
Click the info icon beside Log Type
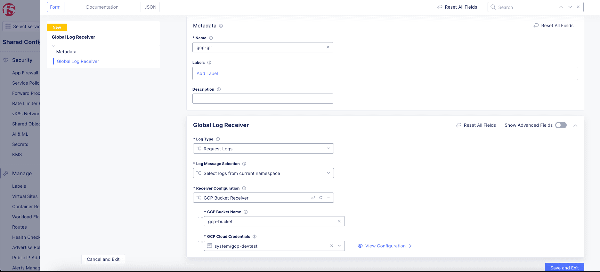[218, 139]
